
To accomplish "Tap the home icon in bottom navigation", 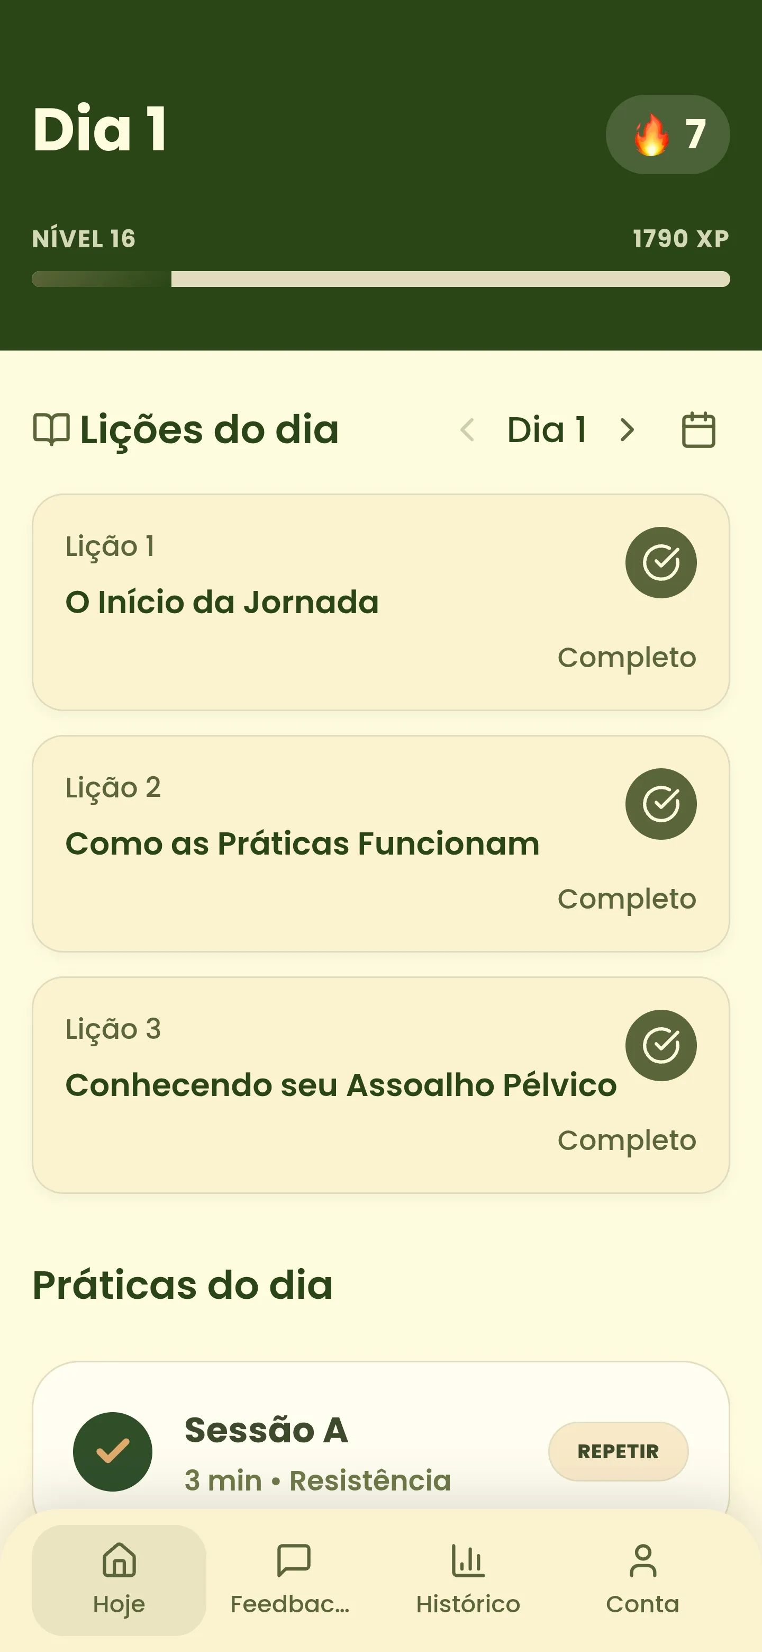I will tap(119, 1560).
